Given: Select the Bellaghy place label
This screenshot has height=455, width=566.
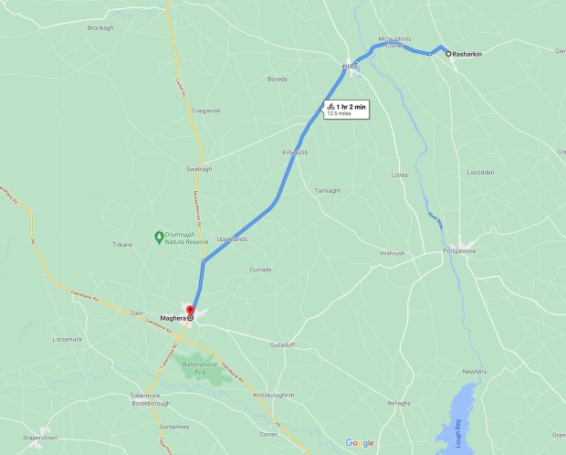Looking at the screenshot, I should (x=399, y=403).
